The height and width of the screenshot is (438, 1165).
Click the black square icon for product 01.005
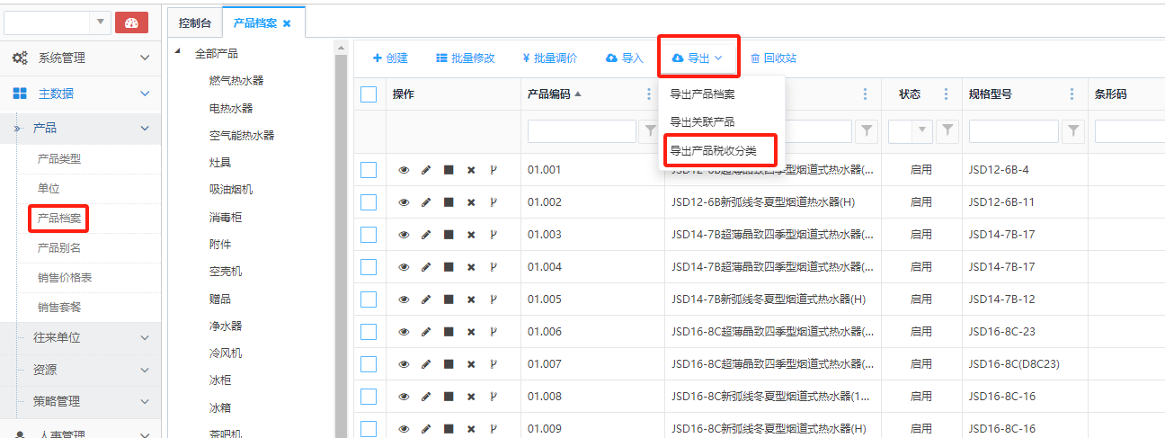coord(449,299)
